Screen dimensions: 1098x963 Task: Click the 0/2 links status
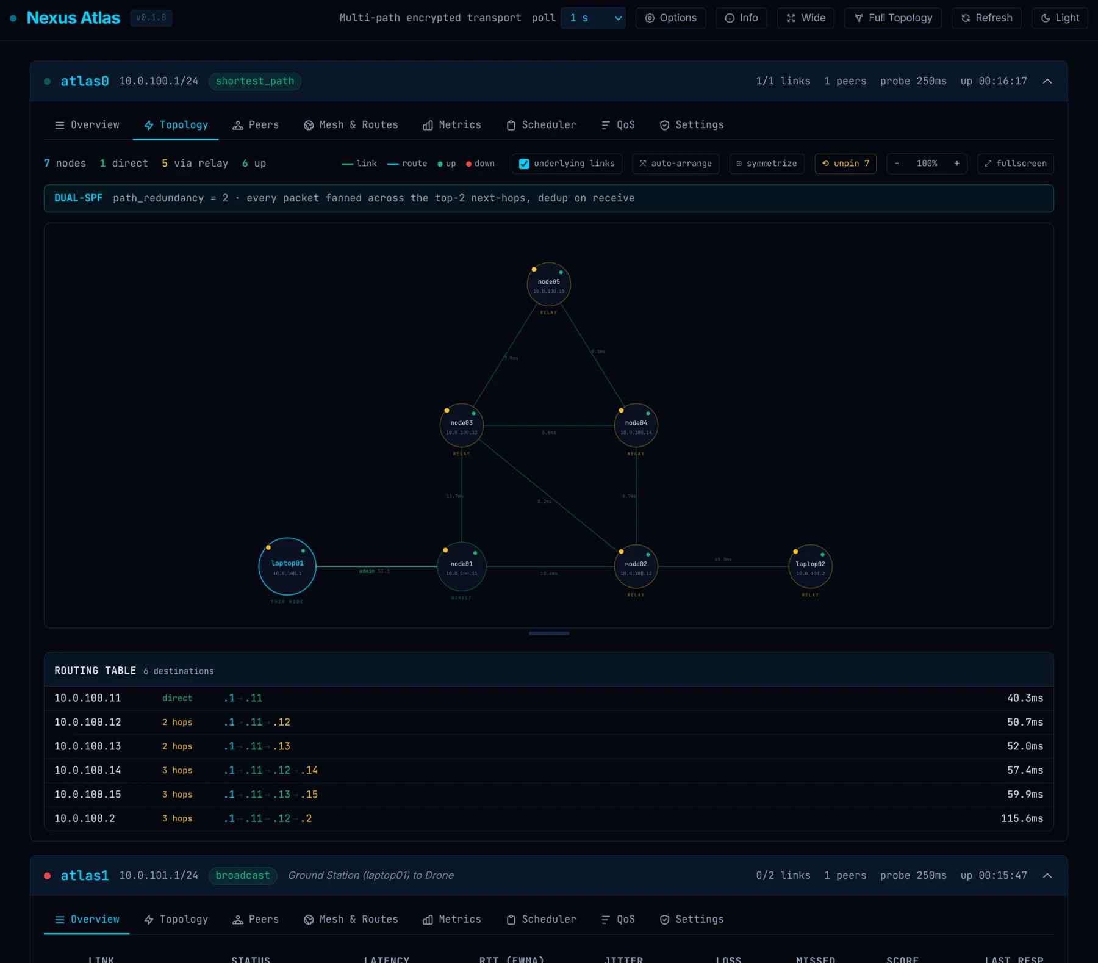click(783, 876)
